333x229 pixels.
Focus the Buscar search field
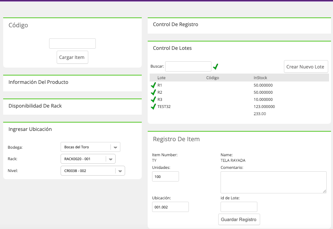pyautogui.click(x=188, y=66)
